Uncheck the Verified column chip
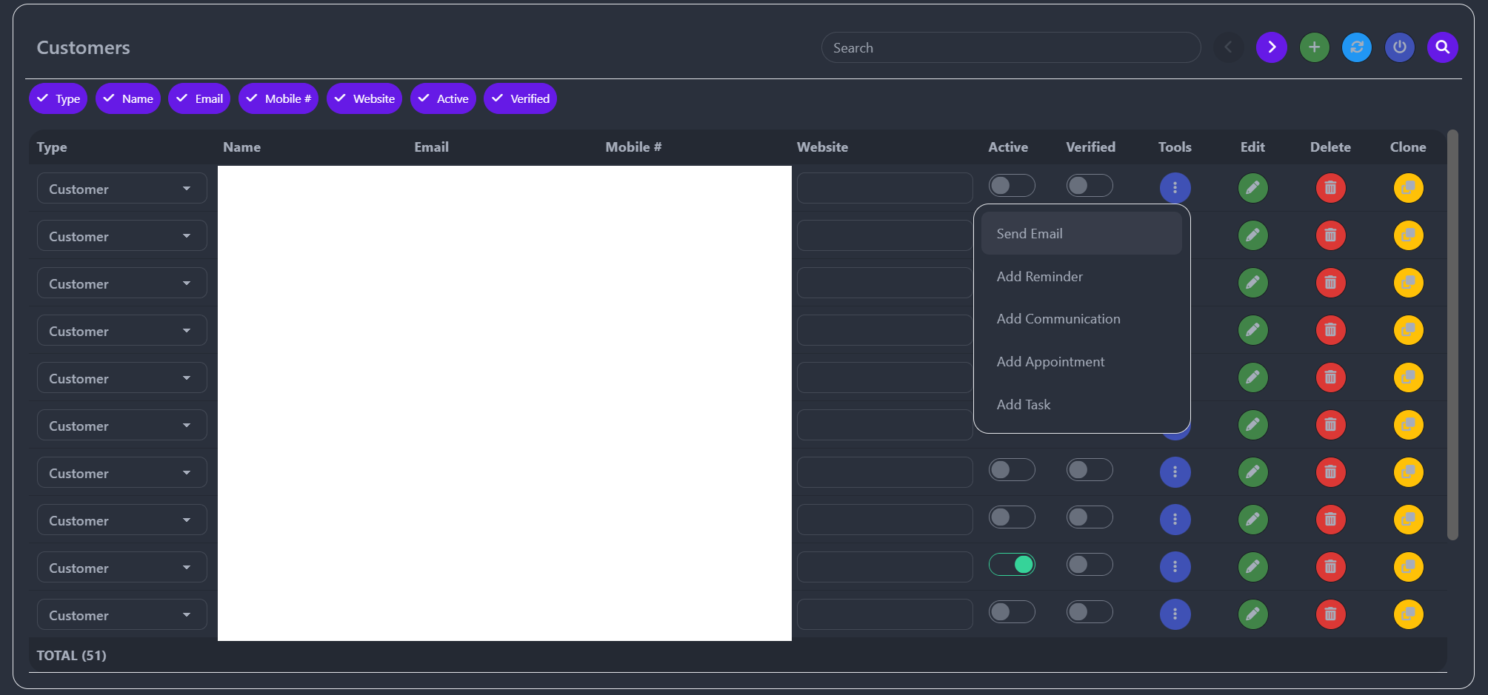The width and height of the screenshot is (1488, 695). point(520,98)
